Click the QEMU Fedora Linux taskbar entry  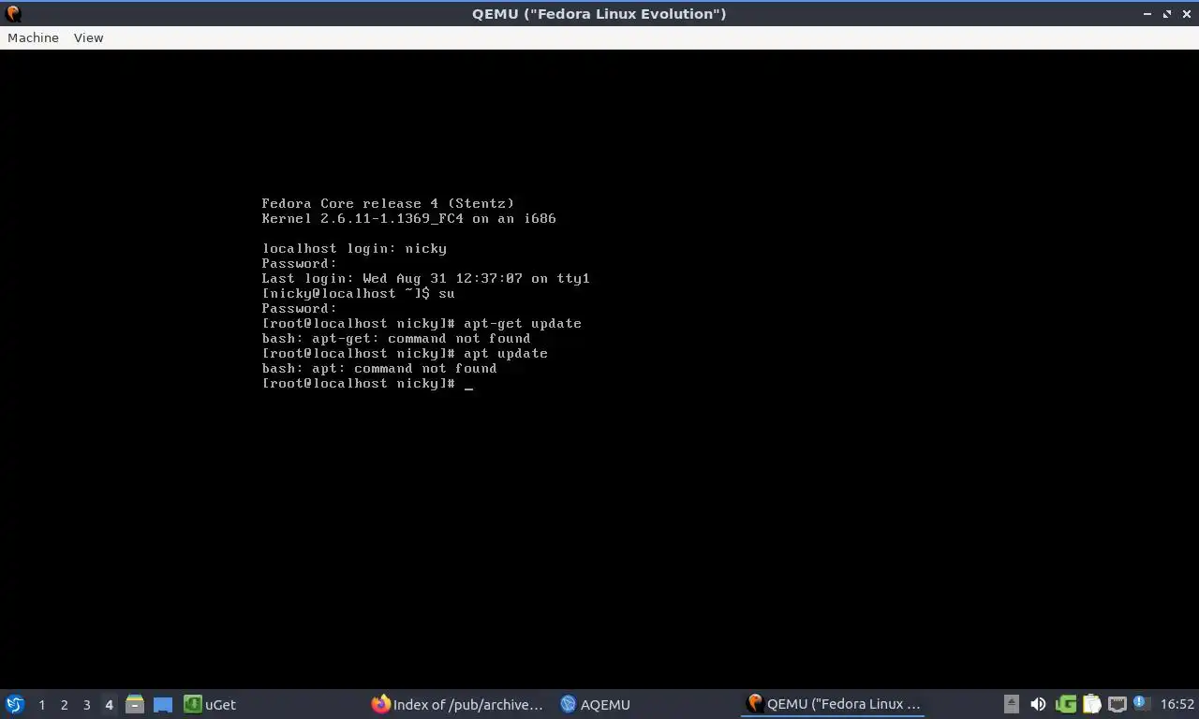(833, 704)
